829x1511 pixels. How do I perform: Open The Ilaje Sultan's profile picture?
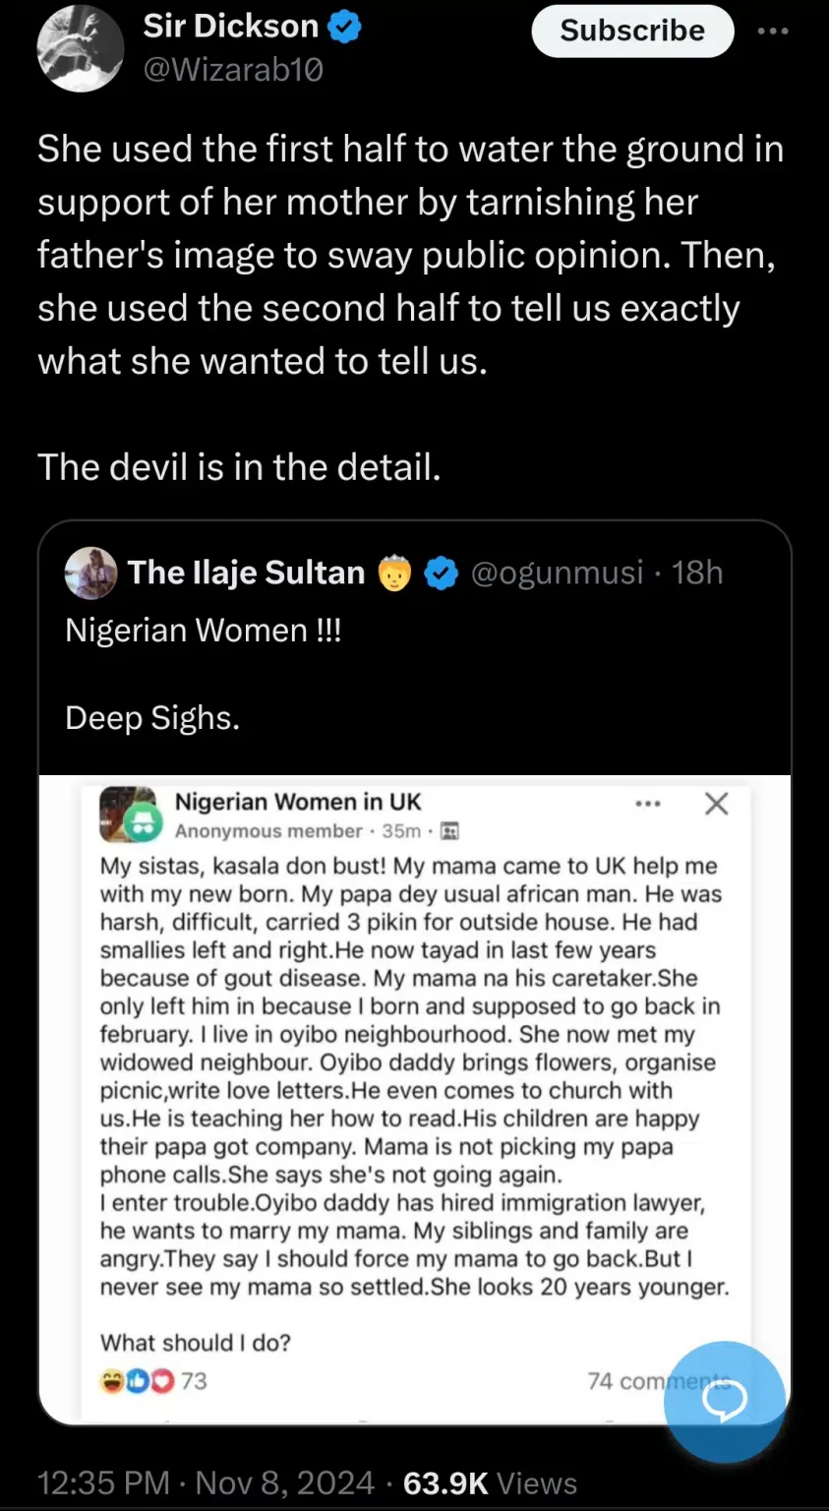click(x=90, y=573)
